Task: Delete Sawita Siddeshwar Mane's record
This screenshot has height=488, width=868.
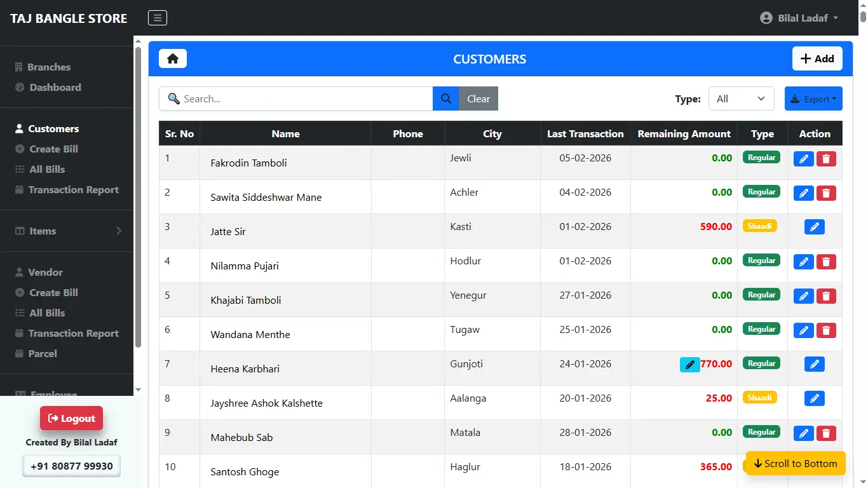Action: pyautogui.click(x=826, y=193)
